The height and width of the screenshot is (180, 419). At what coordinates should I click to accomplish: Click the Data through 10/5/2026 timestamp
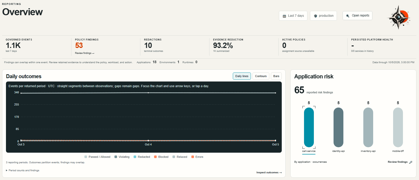[x=393, y=62]
